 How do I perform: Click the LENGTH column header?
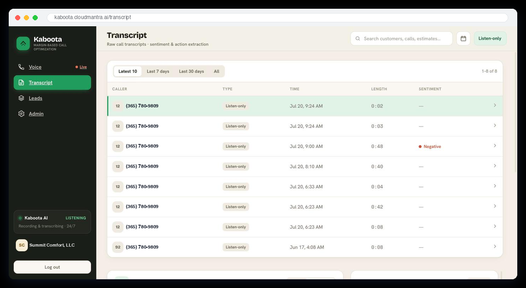click(379, 89)
